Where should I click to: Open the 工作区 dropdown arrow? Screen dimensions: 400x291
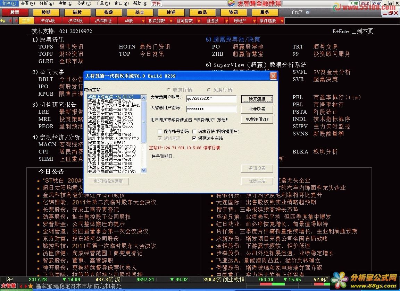tap(308, 12)
